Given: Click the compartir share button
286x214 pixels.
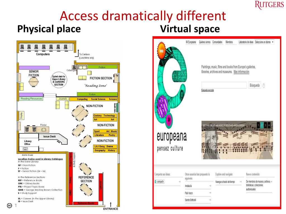Looking at the screenshot, I should coord(159,181).
